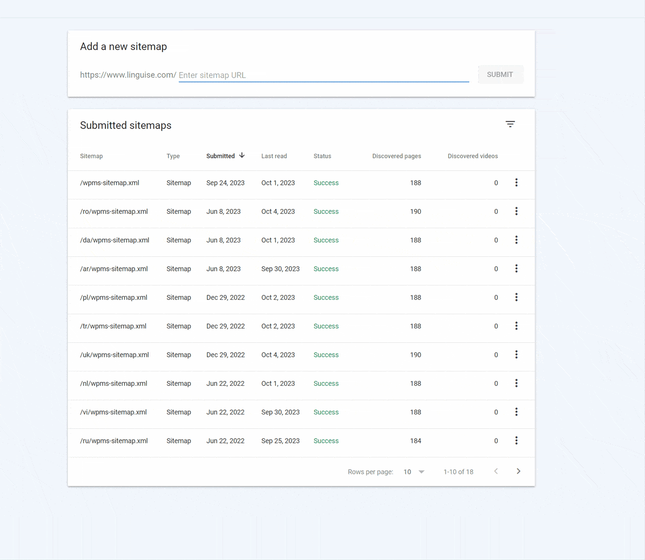Sort by the Submitted column header
Viewport: 645px width, 560px height.
point(220,156)
